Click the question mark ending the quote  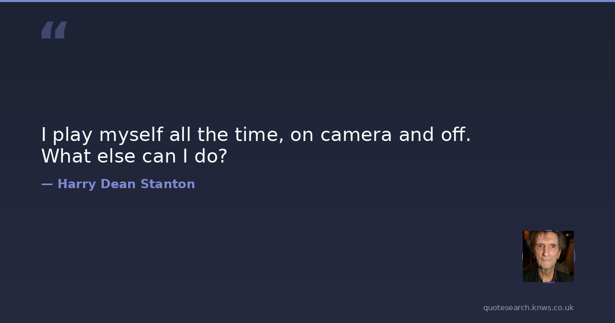click(222, 156)
